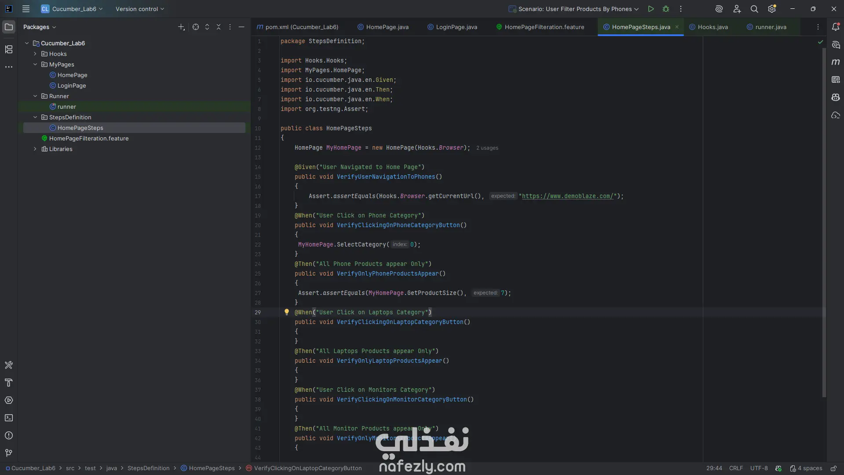Click UTF-8 encoding in status bar
This screenshot has width=844, height=475.
point(759,468)
